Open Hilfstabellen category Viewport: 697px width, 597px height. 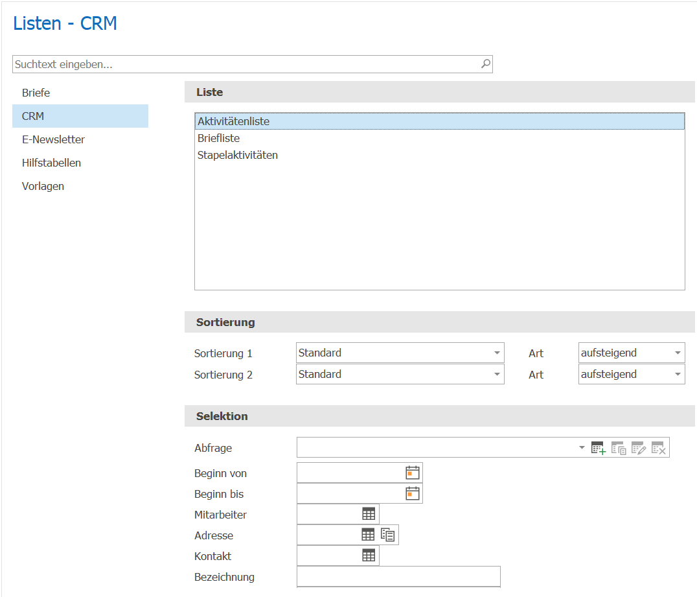pos(80,163)
